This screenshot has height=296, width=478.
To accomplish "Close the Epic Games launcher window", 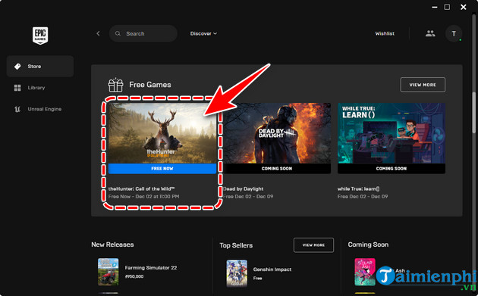I will click(464, 7).
